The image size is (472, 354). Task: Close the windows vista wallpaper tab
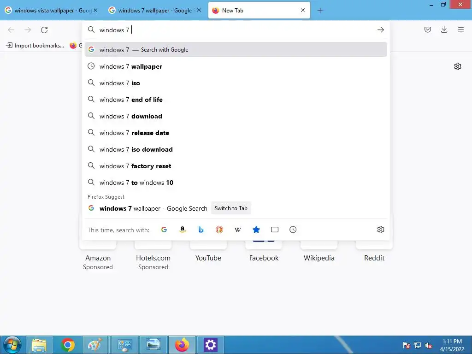(95, 10)
